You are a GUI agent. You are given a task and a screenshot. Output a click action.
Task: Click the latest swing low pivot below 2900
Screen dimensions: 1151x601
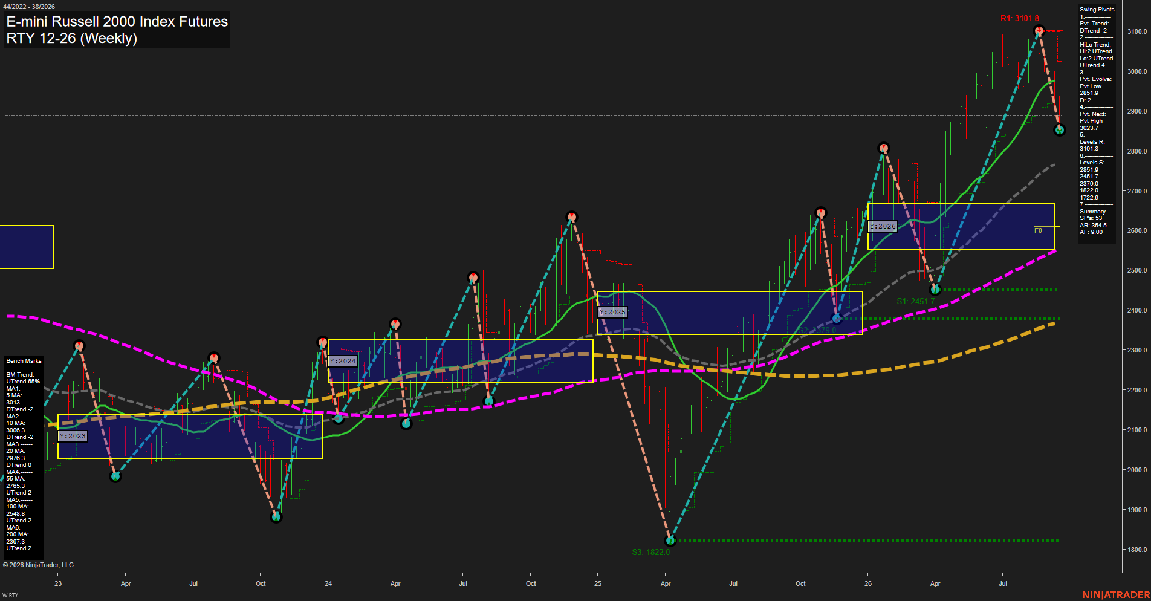(1059, 130)
